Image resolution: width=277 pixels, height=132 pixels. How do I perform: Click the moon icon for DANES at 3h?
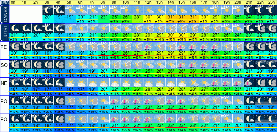pyautogui.click(x=48, y=10)
